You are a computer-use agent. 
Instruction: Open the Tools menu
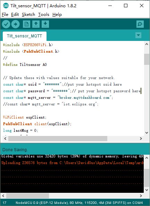coord(44,15)
